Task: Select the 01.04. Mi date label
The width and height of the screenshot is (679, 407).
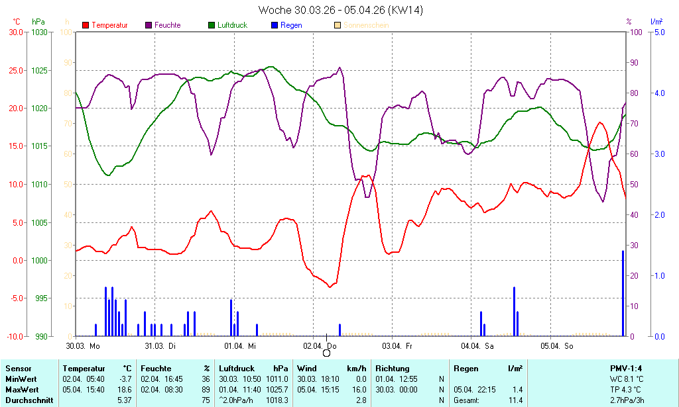Action: coord(240,345)
